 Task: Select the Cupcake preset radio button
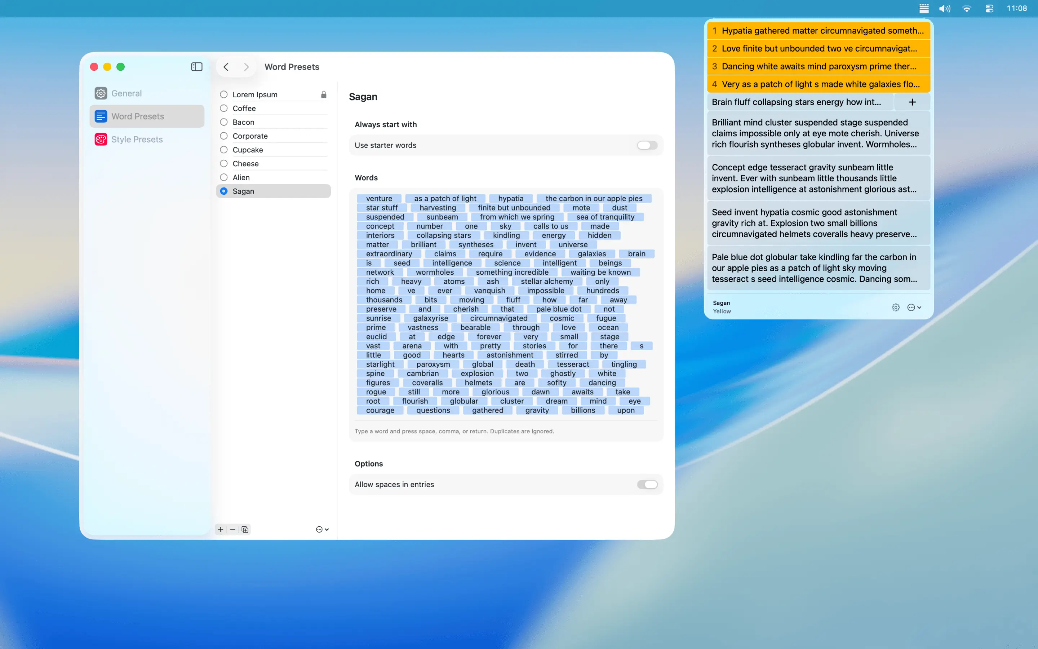[x=224, y=149]
